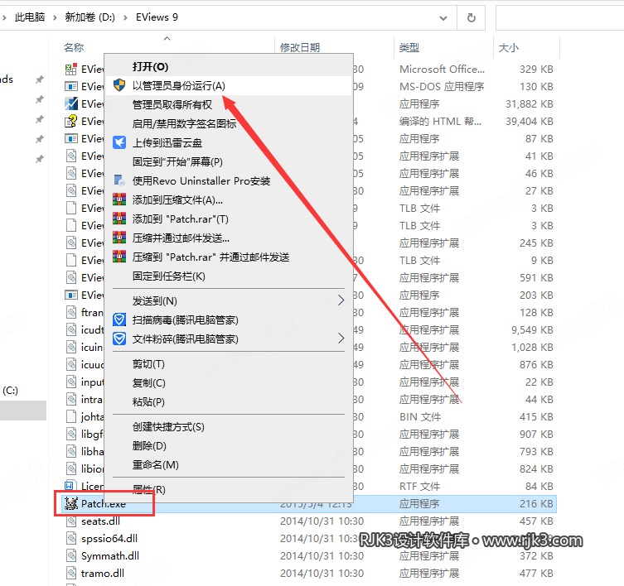
Task: Click the input dll file icon
Action: [x=71, y=382]
